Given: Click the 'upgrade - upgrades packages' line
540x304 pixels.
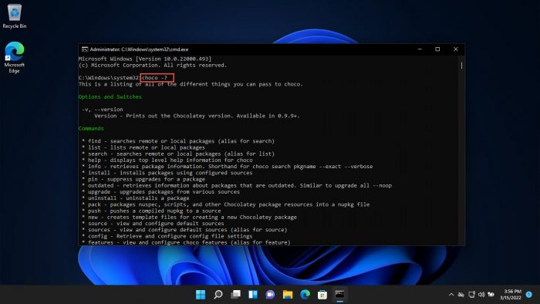Looking at the screenshot, I should pyautogui.click(x=160, y=192).
